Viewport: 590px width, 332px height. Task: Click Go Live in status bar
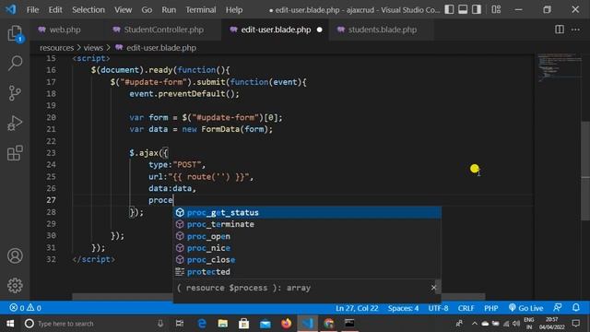tap(525, 308)
